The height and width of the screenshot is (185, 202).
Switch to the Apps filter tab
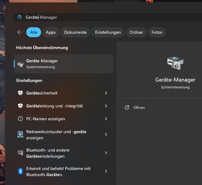(x=51, y=32)
